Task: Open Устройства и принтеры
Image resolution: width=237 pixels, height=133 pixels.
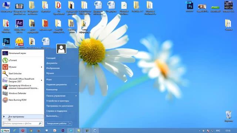Action: pyautogui.click(x=58, y=101)
